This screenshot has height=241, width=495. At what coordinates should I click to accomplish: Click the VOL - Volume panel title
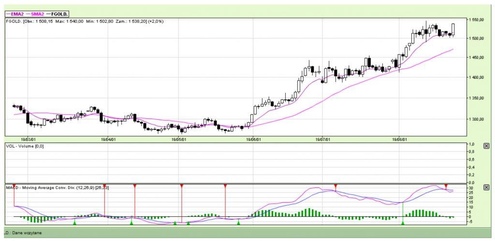[24, 145]
